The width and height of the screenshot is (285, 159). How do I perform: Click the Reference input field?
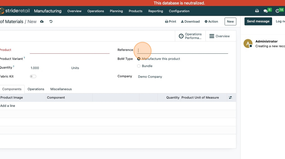click(183, 50)
